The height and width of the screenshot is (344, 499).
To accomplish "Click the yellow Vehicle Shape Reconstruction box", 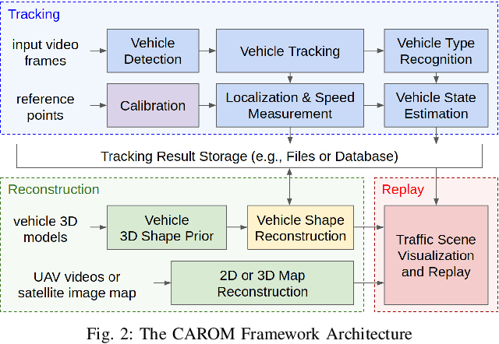I will click(300, 227).
